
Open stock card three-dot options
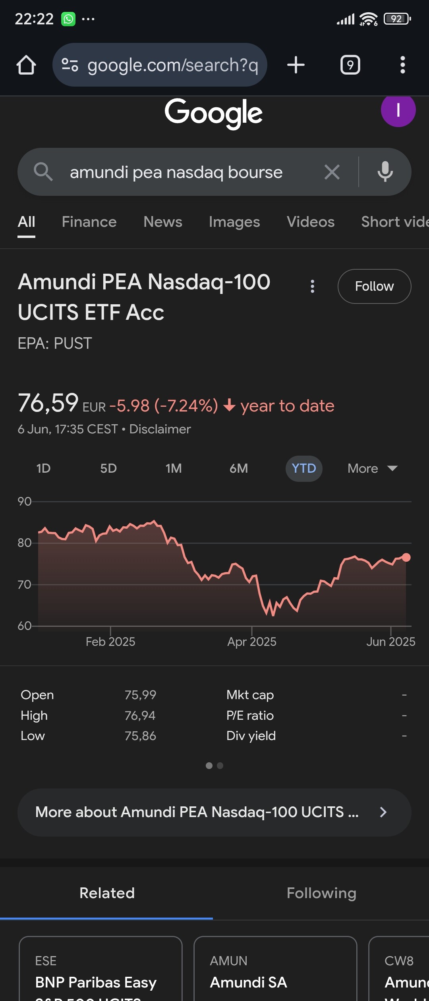point(313,286)
